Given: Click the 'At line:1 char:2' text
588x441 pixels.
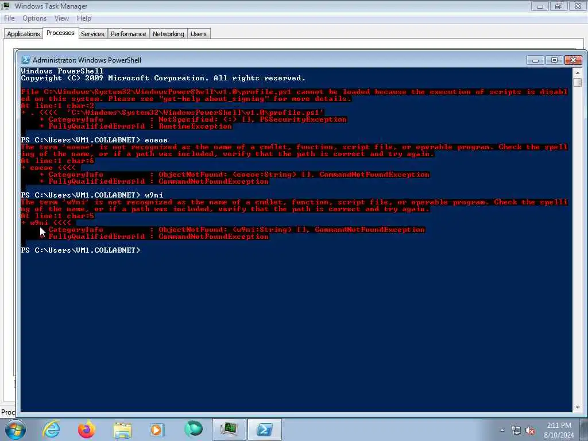Looking at the screenshot, I should pyautogui.click(x=57, y=106).
